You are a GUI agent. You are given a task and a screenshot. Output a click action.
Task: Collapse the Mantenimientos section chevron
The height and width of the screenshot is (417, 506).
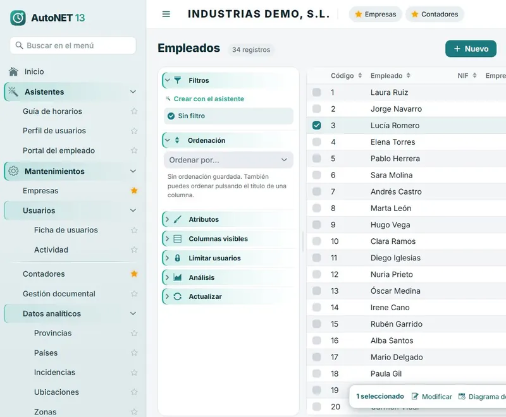click(x=133, y=171)
